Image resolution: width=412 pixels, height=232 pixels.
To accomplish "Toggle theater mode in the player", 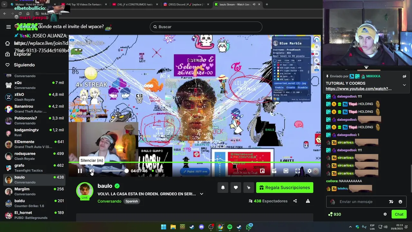I will (x=286, y=171).
